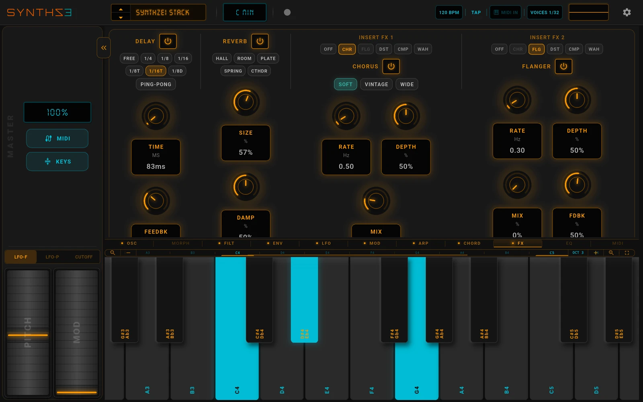643x402 pixels.
Task: Select the CUTOFF wheel assignment tab
Action: 84,257
